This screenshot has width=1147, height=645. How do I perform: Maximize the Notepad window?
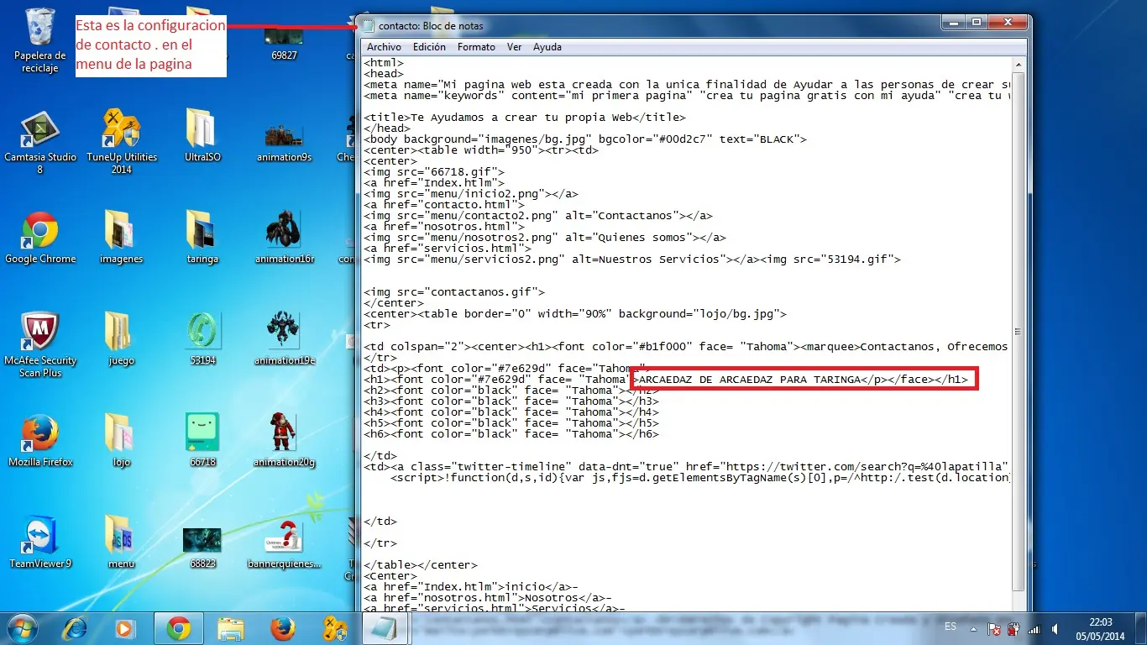tap(976, 23)
